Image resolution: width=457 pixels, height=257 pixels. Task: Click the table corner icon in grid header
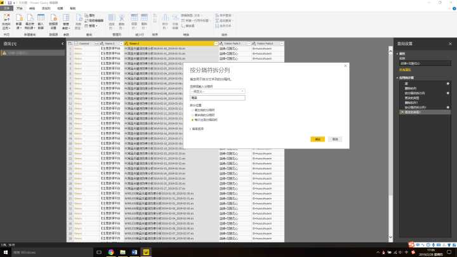[x=70, y=43]
